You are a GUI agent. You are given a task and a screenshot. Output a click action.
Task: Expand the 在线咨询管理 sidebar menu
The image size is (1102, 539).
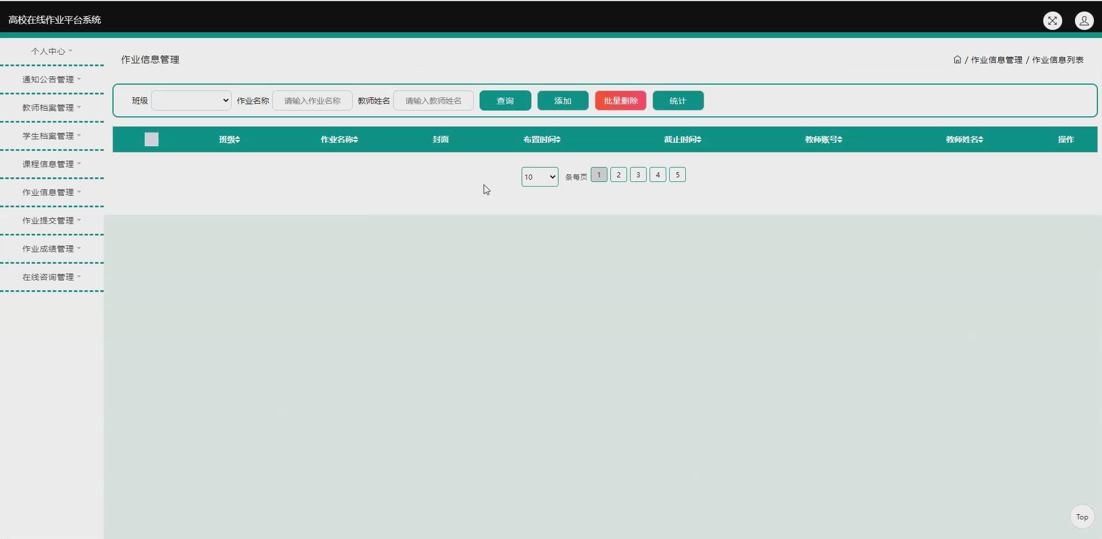tap(52, 277)
